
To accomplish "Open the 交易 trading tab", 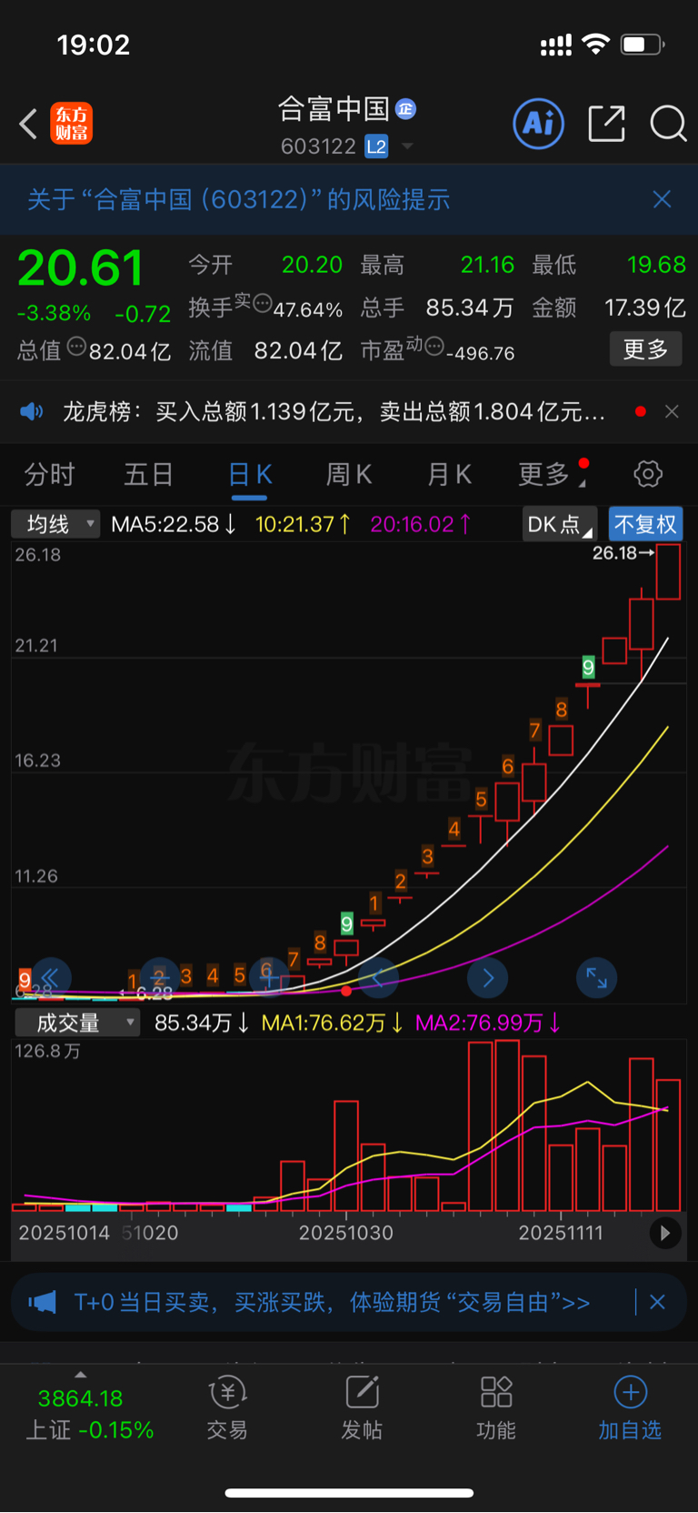I will 227,1408.
